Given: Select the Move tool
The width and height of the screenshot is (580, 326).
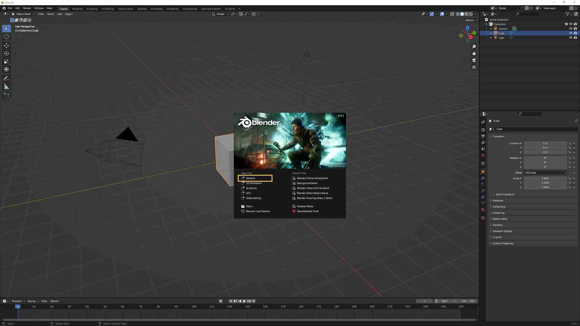Looking at the screenshot, I should click(6, 45).
